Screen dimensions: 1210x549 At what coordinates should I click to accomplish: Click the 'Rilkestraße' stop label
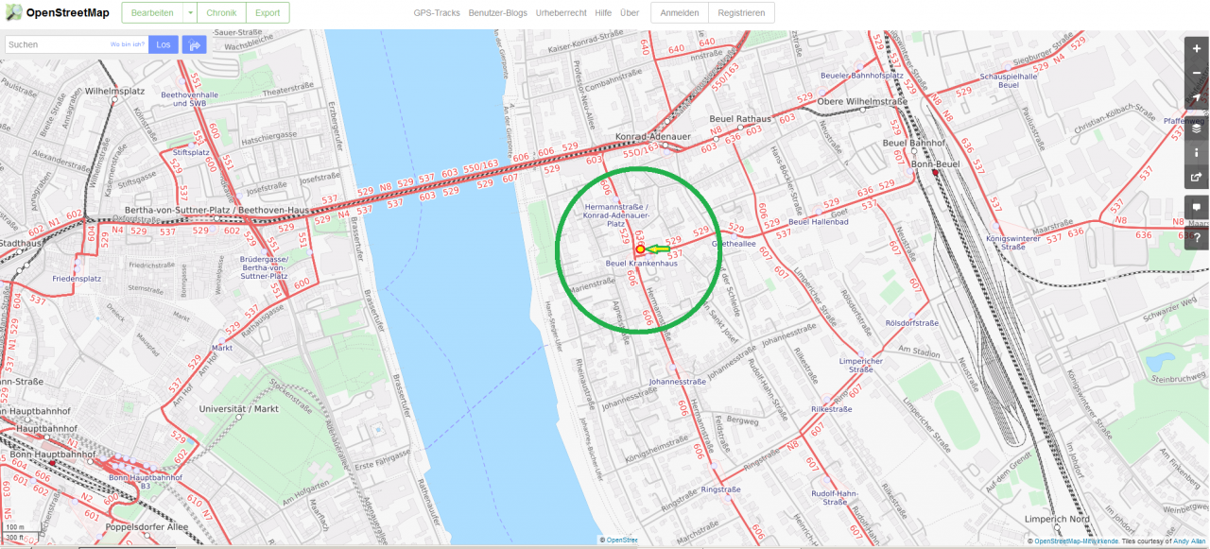tap(832, 409)
